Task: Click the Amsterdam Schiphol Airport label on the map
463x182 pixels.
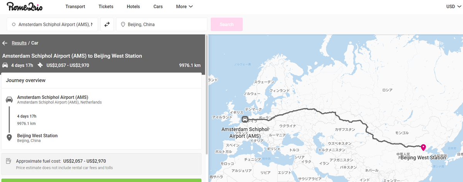Action: (x=245, y=133)
